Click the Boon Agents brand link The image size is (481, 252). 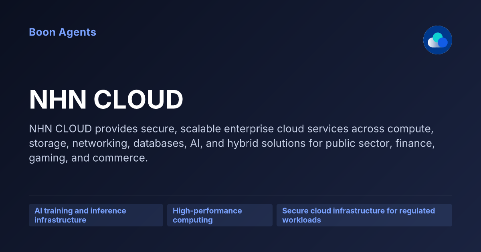(x=63, y=32)
